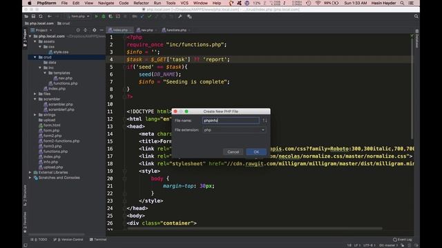Click Cancel in Create New PHP File dialog

pyautogui.click(x=233, y=152)
